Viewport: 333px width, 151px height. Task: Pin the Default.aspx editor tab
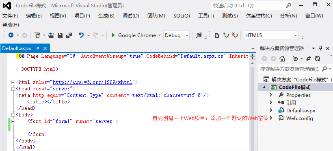[38, 48]
